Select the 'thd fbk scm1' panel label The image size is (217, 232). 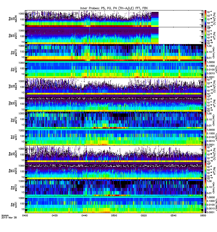click(14, 137)
